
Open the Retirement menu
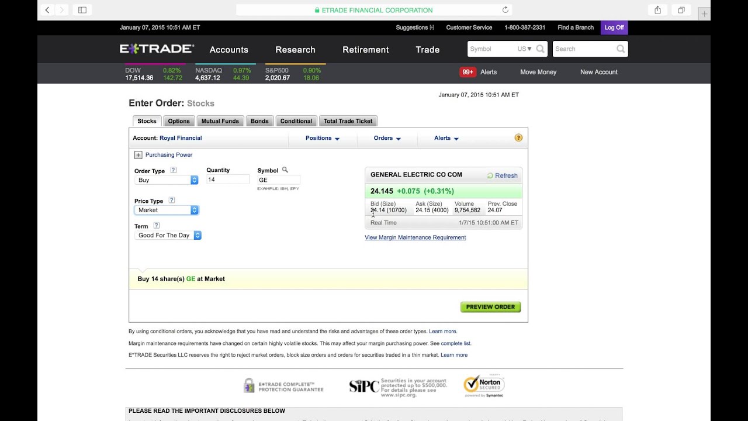[x=366, y=50]
